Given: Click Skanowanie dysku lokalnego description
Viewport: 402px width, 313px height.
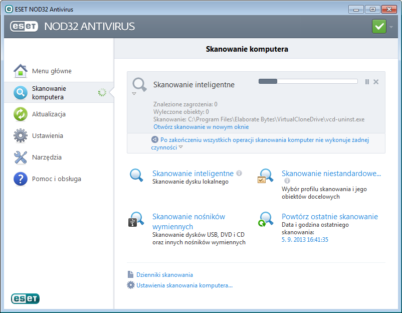Looking at the screenshot, I should (x=190, y=182).
